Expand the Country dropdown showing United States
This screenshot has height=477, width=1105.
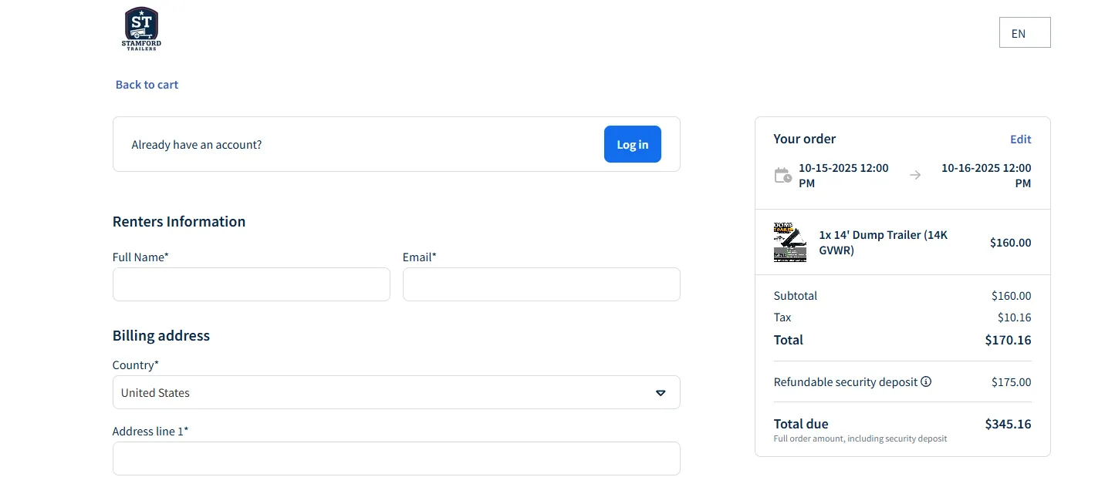click(x=396, y=392)
